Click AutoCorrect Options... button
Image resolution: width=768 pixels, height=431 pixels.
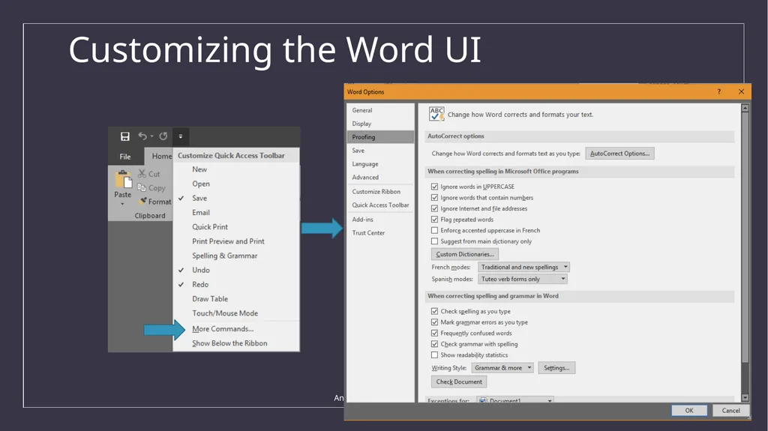pos(619,154)
